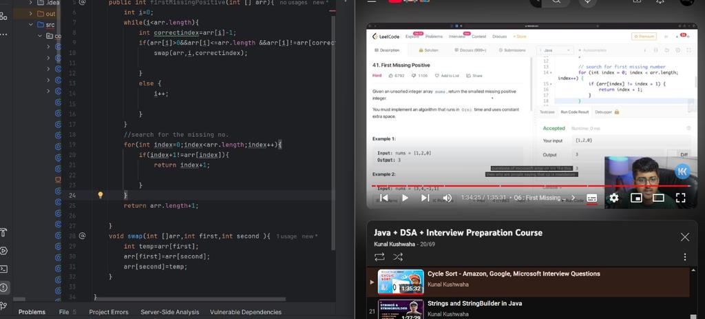Click the 'int temp=arr[first];' line

point(161,247)
